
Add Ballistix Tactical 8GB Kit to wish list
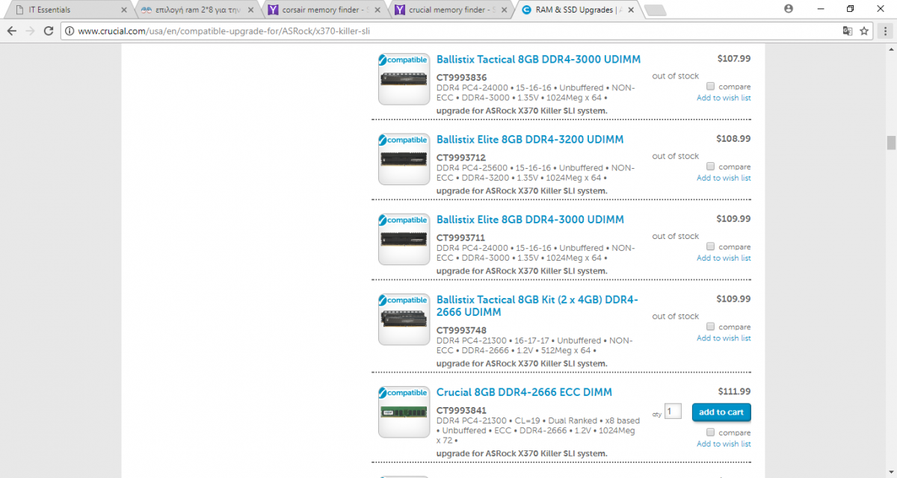[x=724, y=338]
